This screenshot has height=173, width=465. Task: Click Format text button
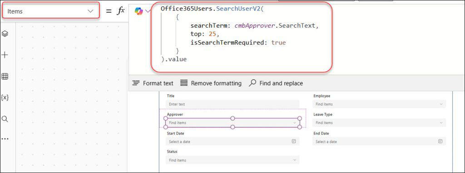tap(153, 83)
